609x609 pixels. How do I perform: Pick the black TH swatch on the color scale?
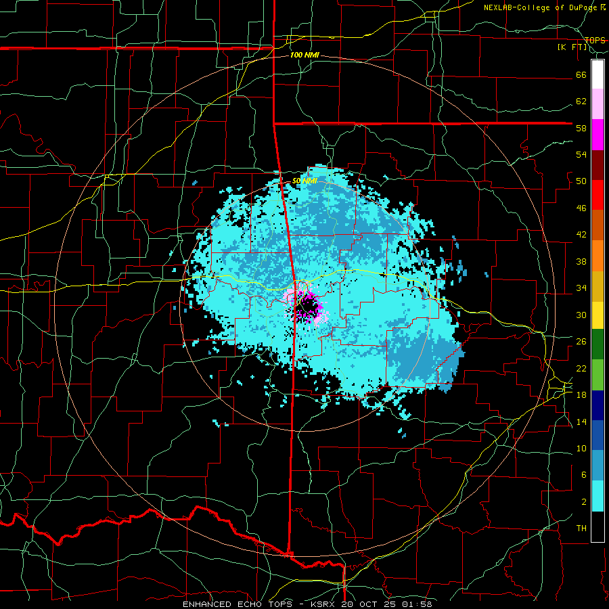coord(597,526)
